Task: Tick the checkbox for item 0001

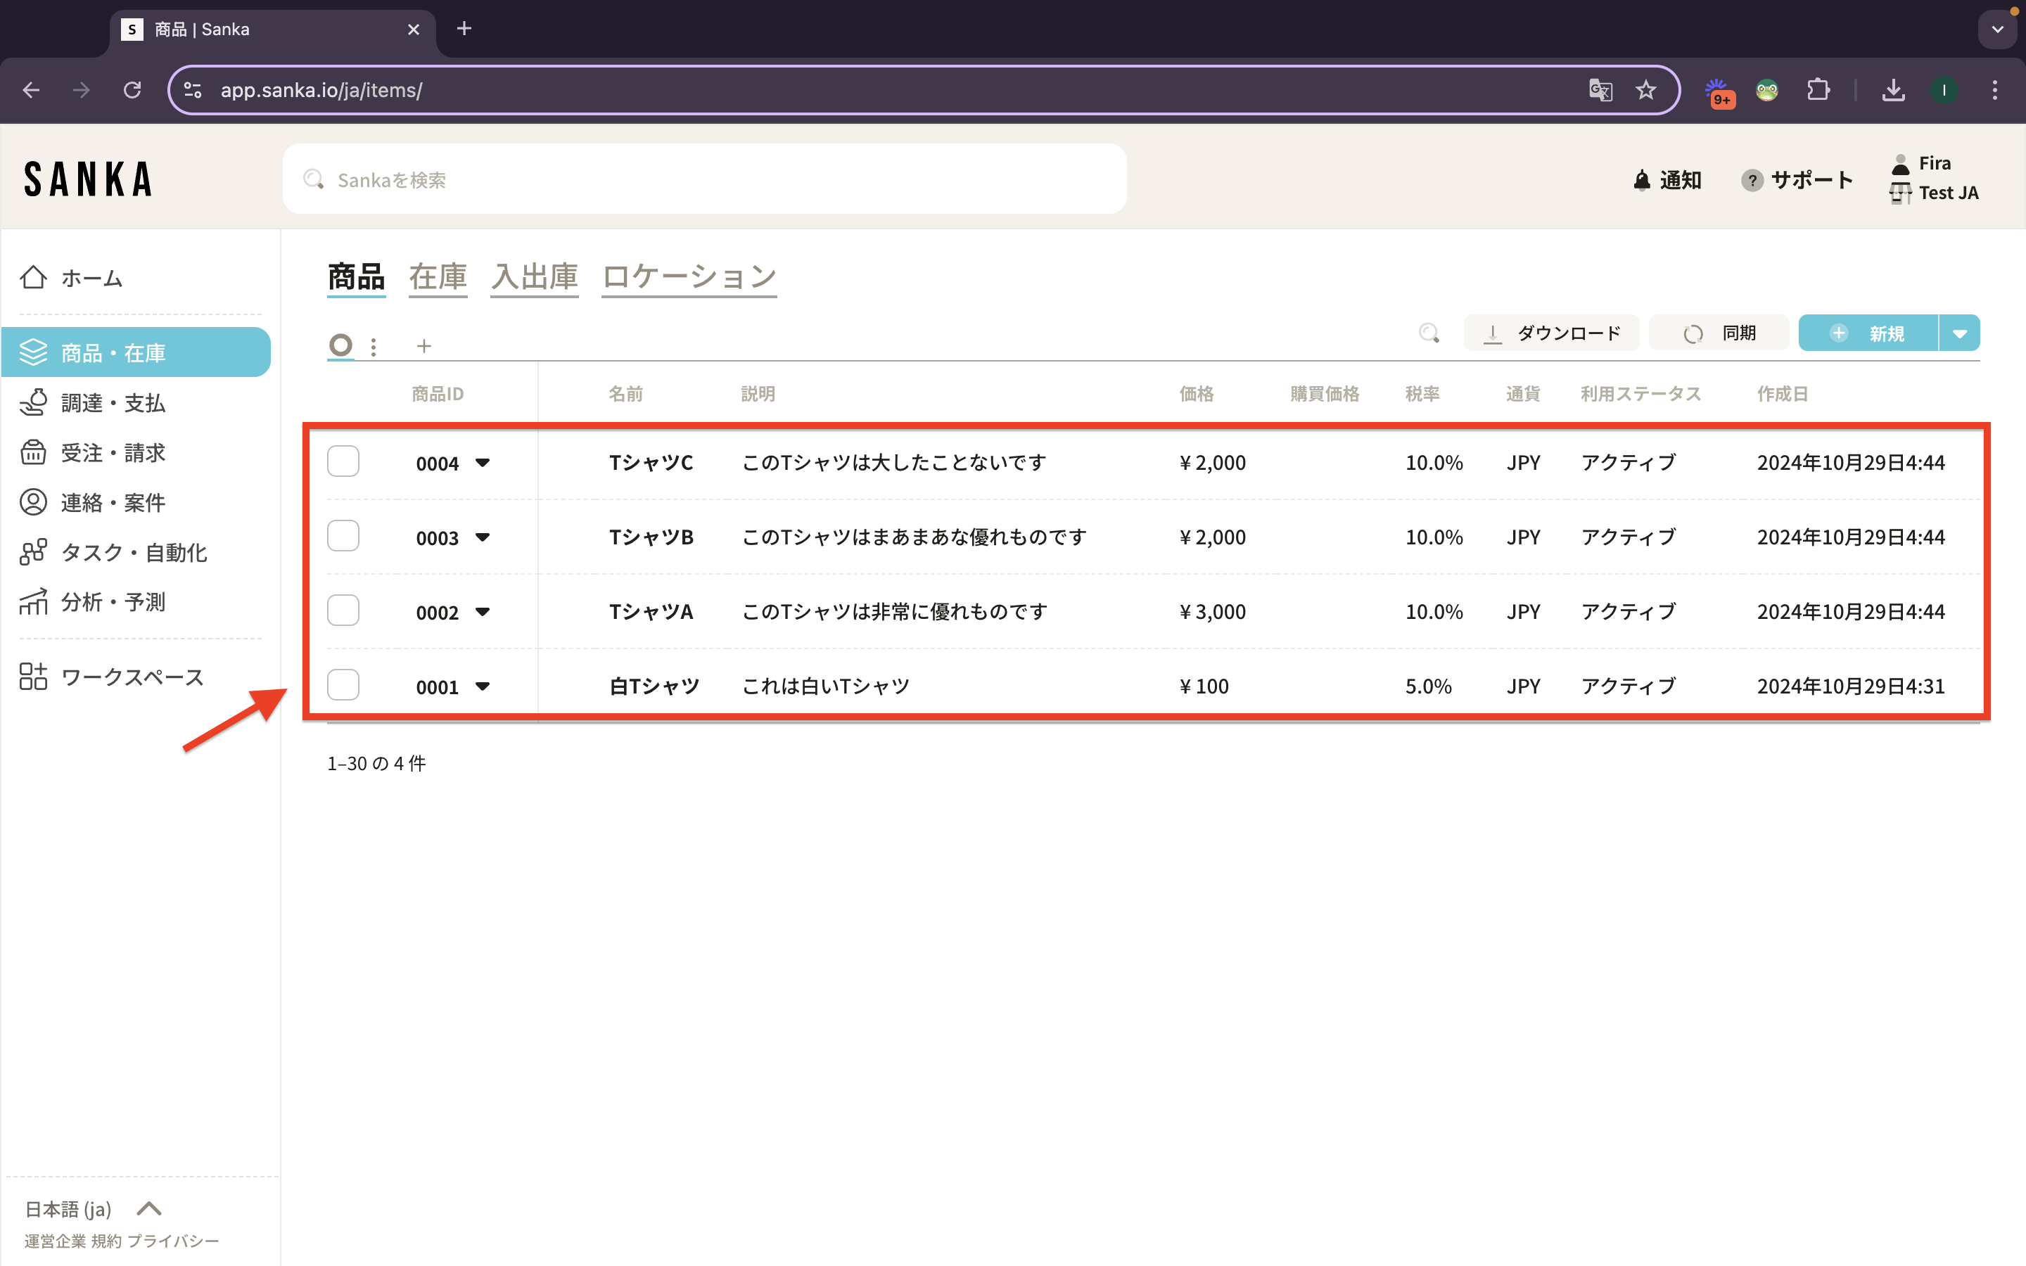Action: (343, 685)
